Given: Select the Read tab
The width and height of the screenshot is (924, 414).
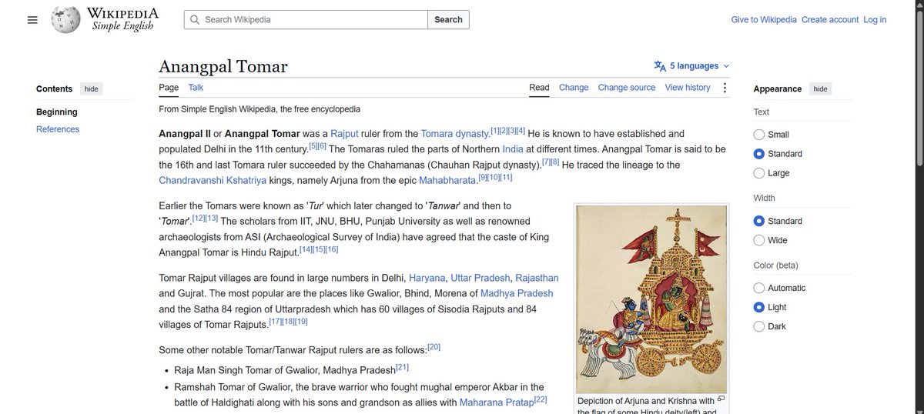Looking at the screenshot, I should coord(539,88).
